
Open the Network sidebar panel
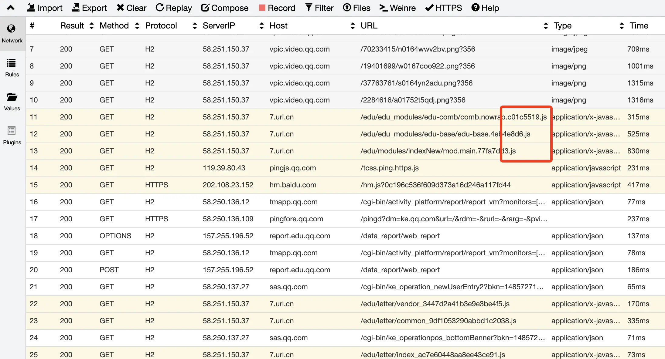point(12,34)
